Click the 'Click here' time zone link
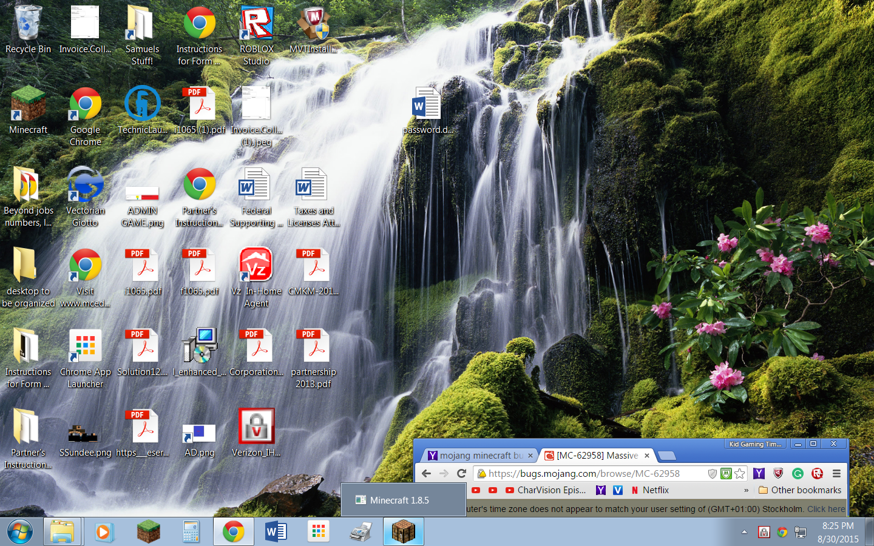Screen dimensions: 874x546 (x=825, y=509)
